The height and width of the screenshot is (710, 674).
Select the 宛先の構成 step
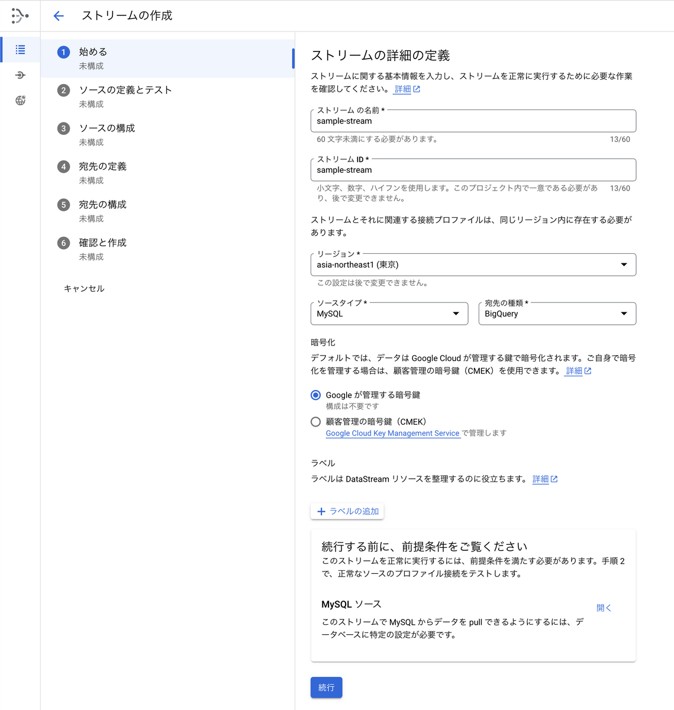tap(167, 211)
